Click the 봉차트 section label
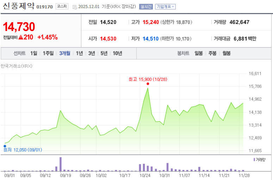273x180 pixels. [183, 53]
